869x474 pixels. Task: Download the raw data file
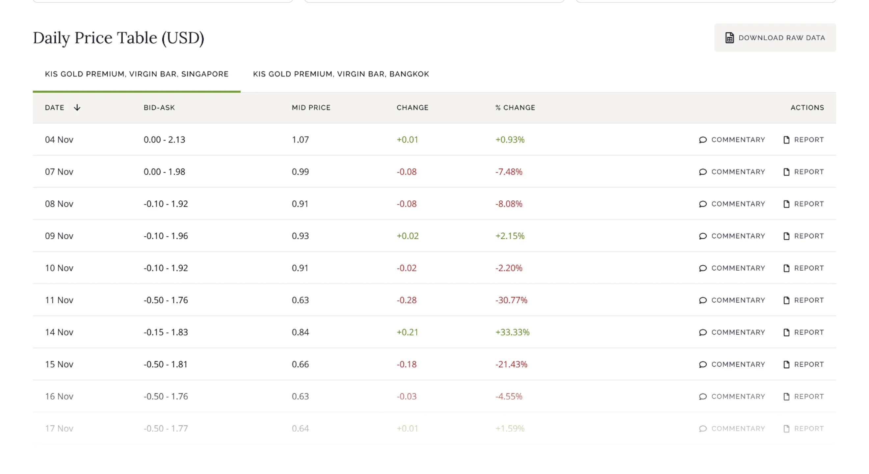775,38
